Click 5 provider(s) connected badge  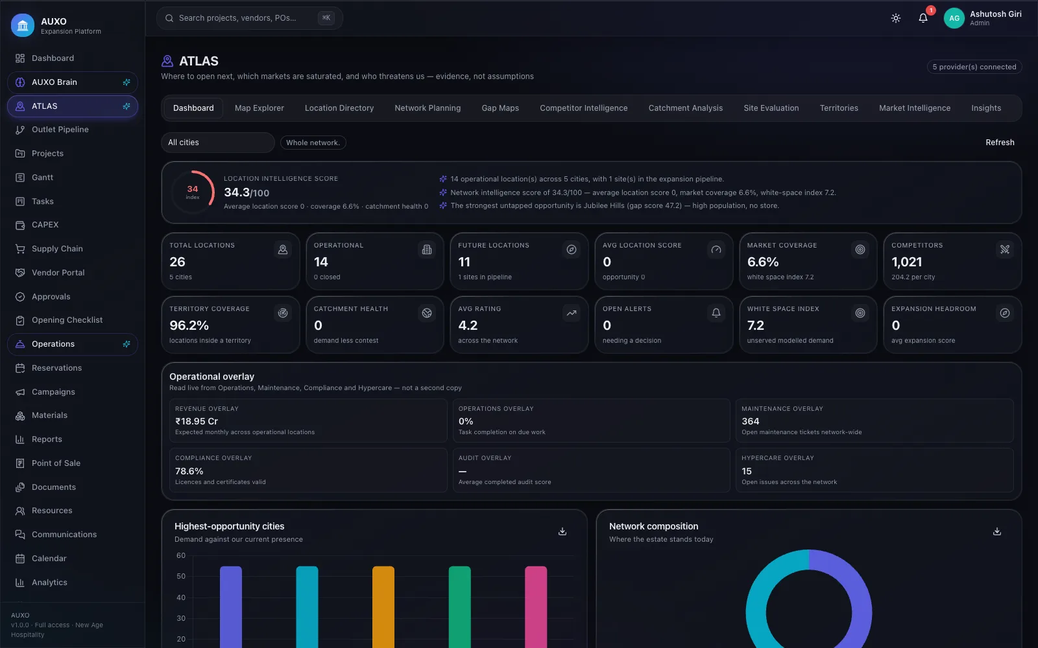[x=974, y=67]
